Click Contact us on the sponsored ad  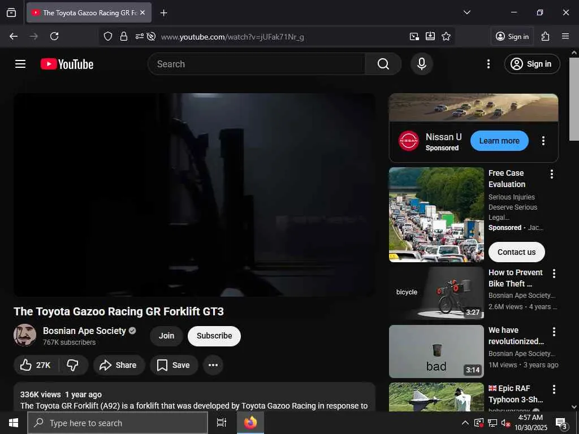pos(516,252)
